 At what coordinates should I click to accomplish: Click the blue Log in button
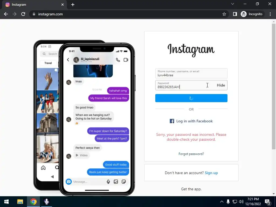tap(191, 98)
